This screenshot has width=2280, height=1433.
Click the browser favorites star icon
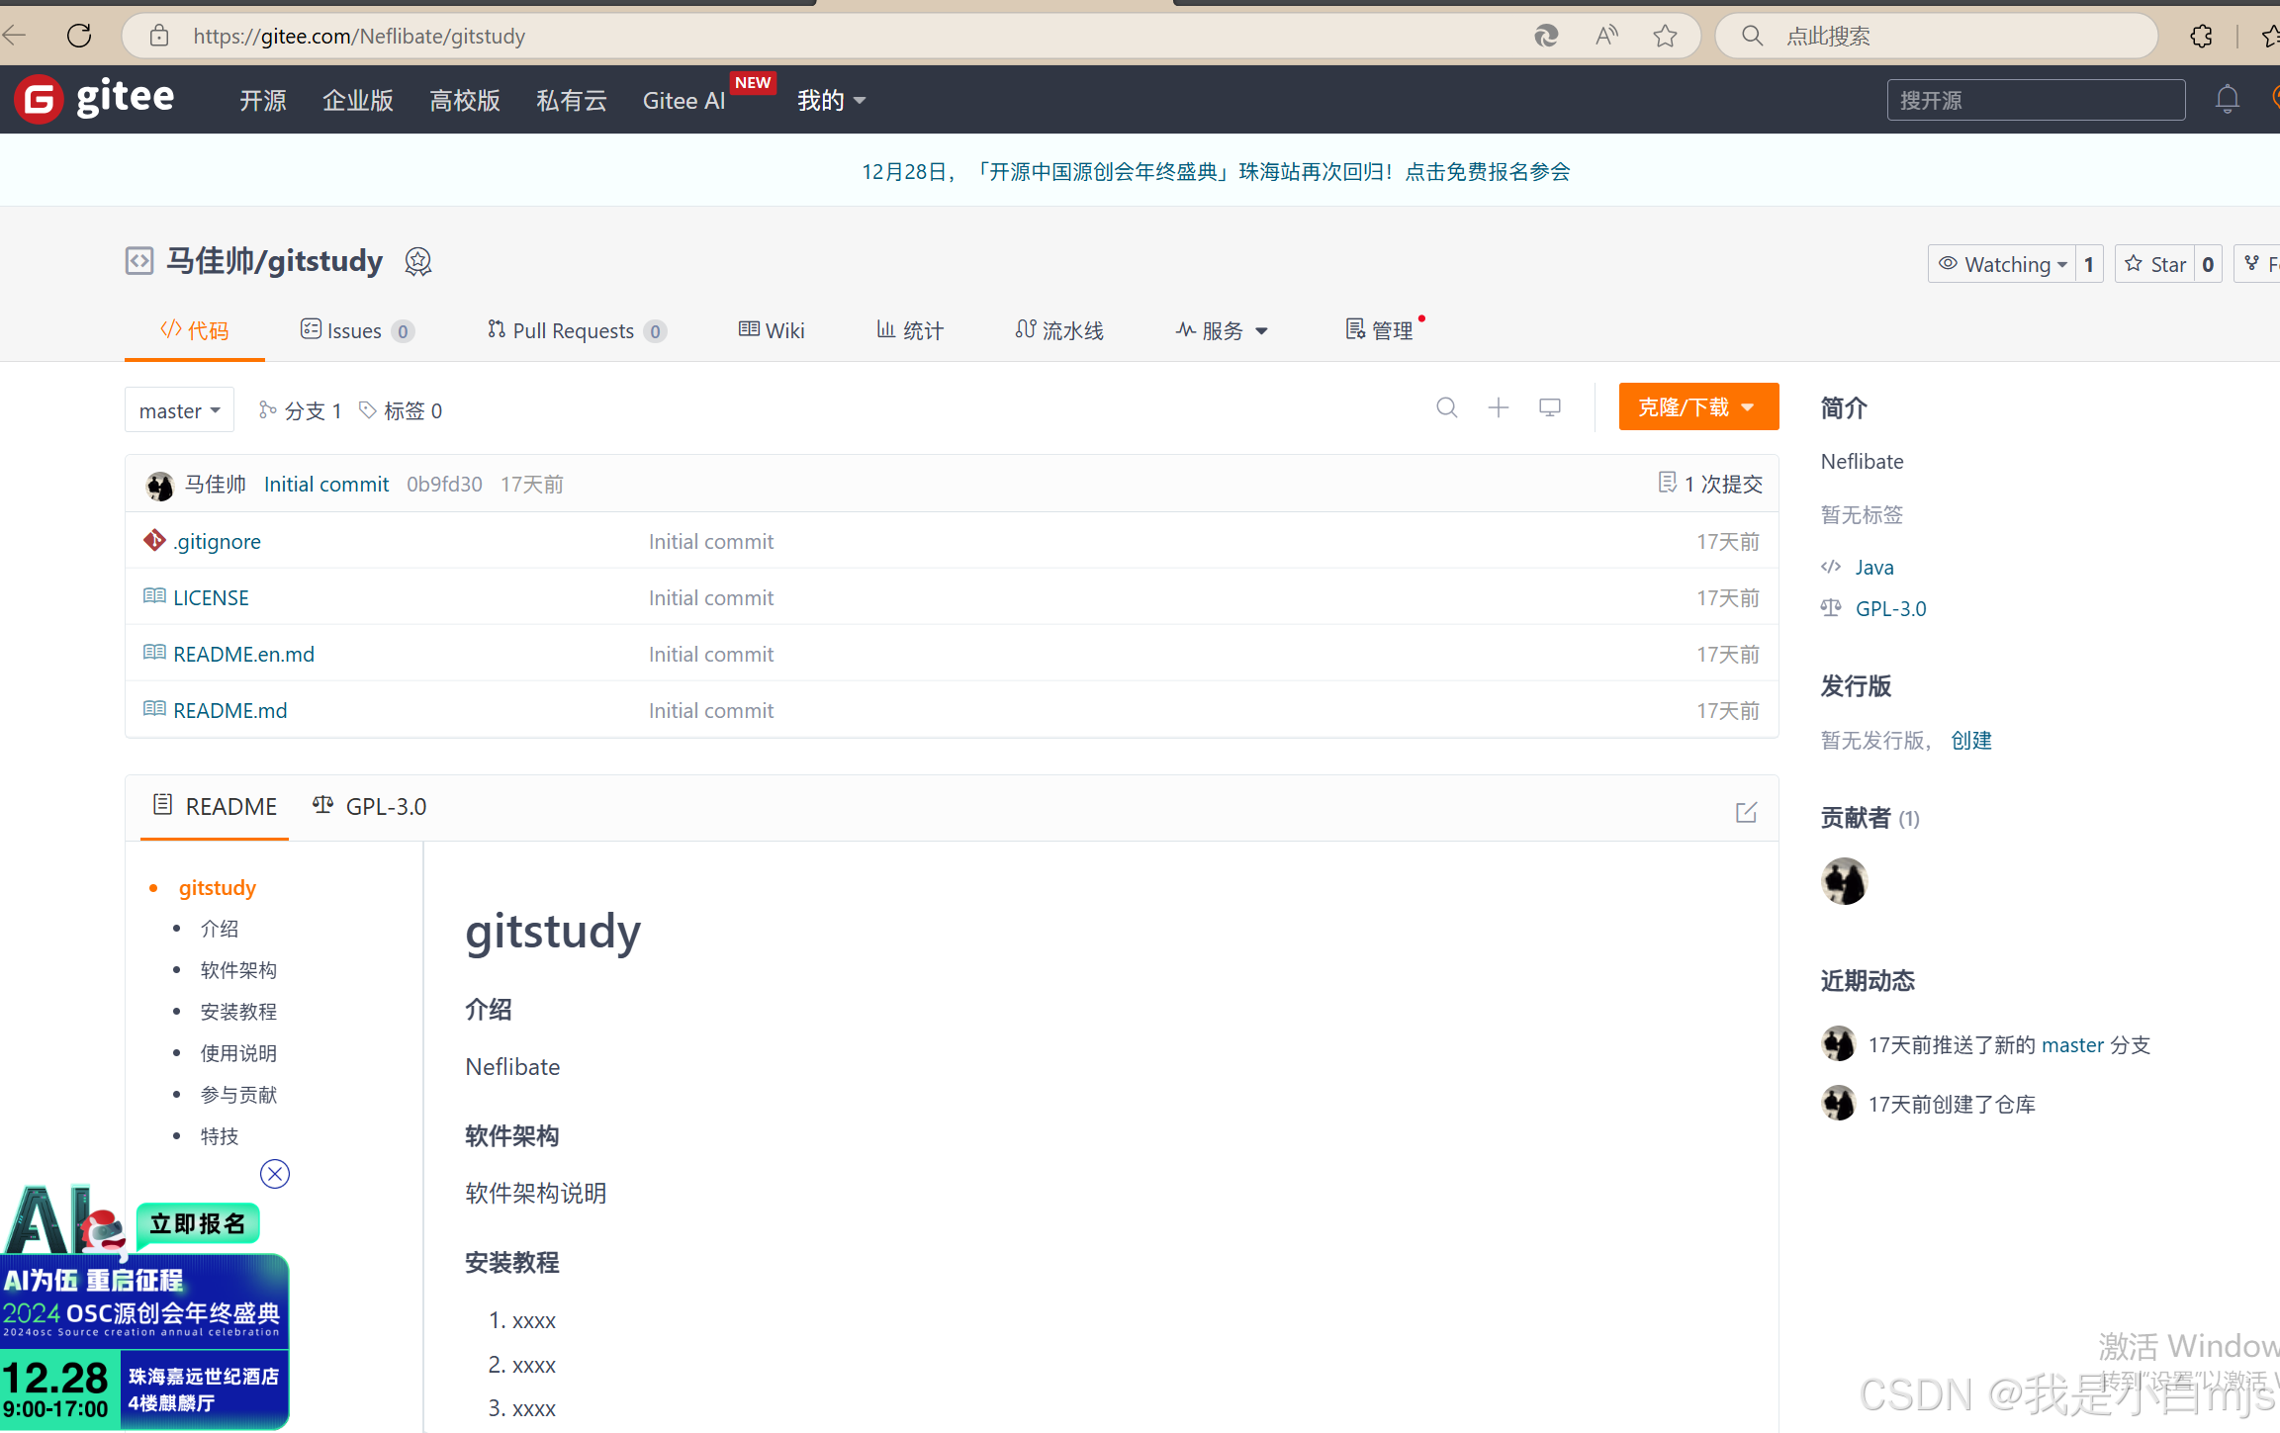(1665, 36)
